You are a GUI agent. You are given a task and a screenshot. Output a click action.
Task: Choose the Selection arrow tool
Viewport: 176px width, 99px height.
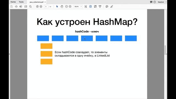pyautogui.click(x=57, y=7)
